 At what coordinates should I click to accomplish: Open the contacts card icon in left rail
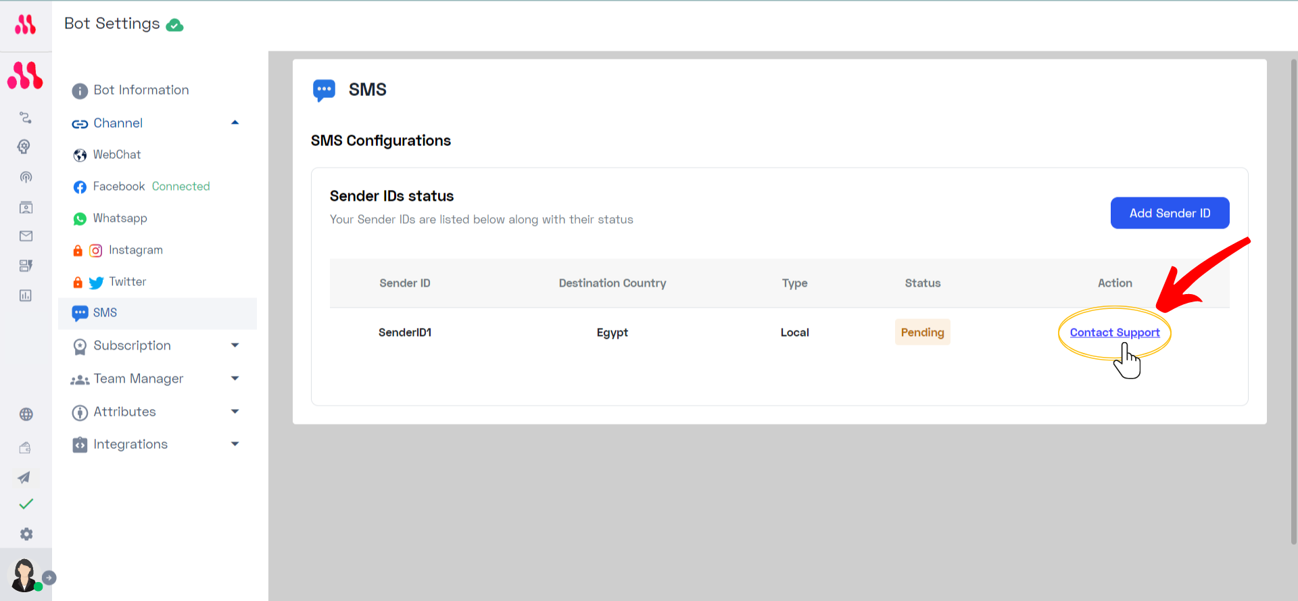(x=26, y=208)
